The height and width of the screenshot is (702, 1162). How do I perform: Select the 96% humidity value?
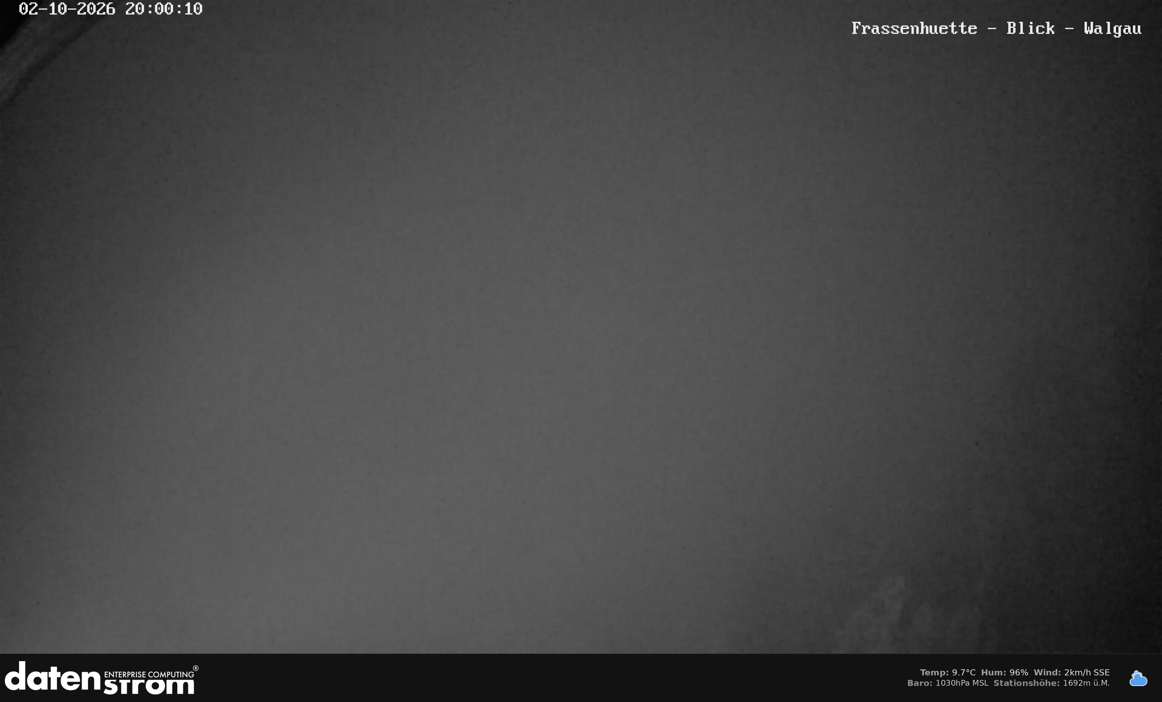(1019, 672)
